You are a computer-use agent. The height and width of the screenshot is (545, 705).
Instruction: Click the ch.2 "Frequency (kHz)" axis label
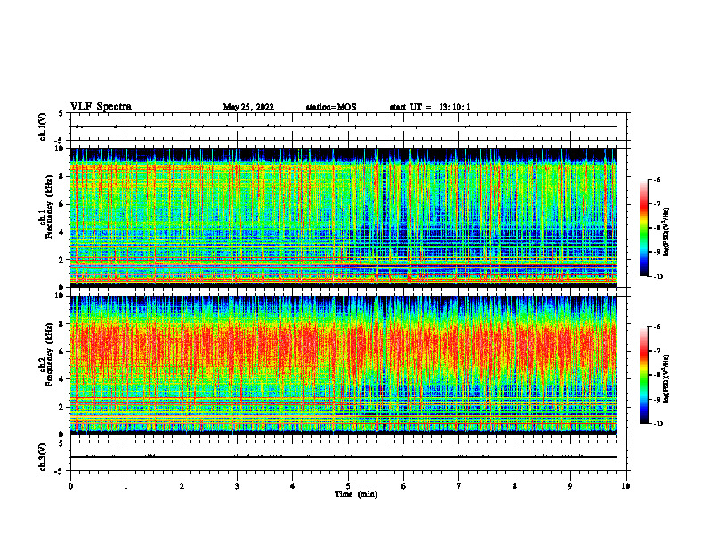coord(49,354)
